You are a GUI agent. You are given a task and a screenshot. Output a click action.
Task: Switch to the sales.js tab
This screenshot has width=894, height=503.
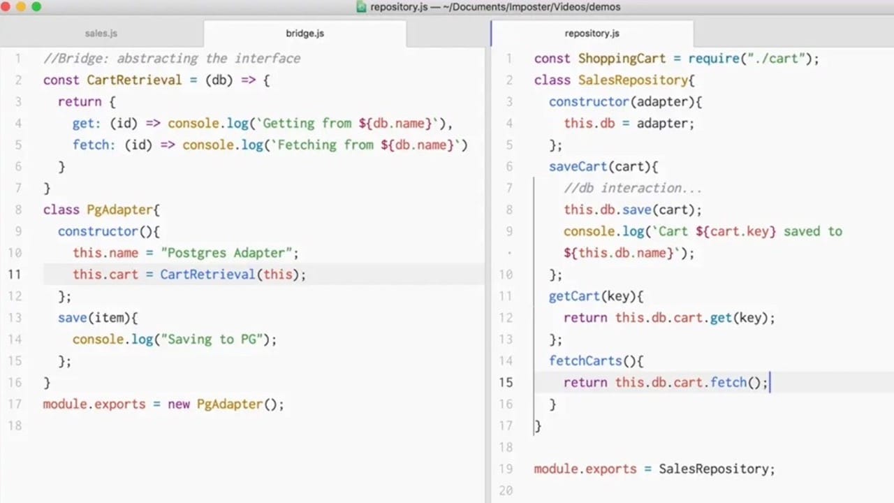tap(101, 33)
